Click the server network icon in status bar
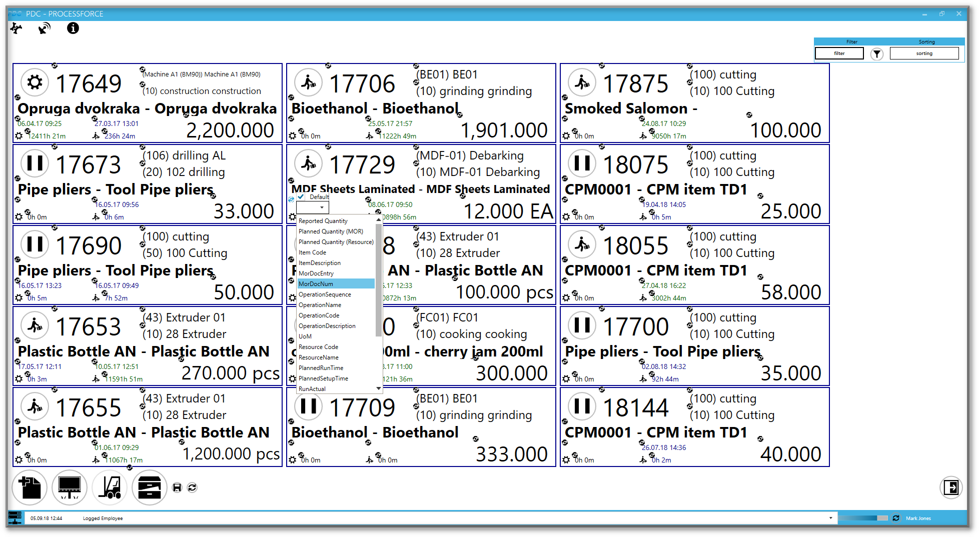This screenshot has height=537, width=979. click(x=15, y=518)
